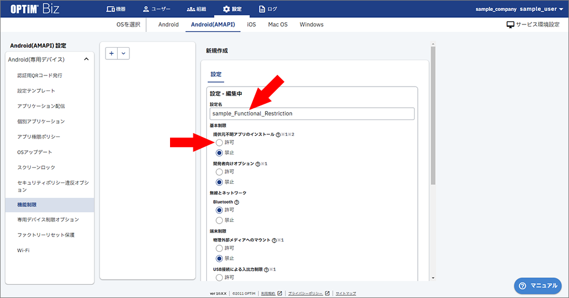Image resolution: width=569 pixels, height=298 pixels.
Task: Show help for USB接続による入出力制限
Action: pyautogui.click(x=266, y=270)
